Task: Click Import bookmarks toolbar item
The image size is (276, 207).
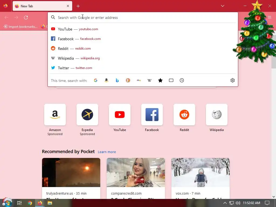Action: pos(20,27)
